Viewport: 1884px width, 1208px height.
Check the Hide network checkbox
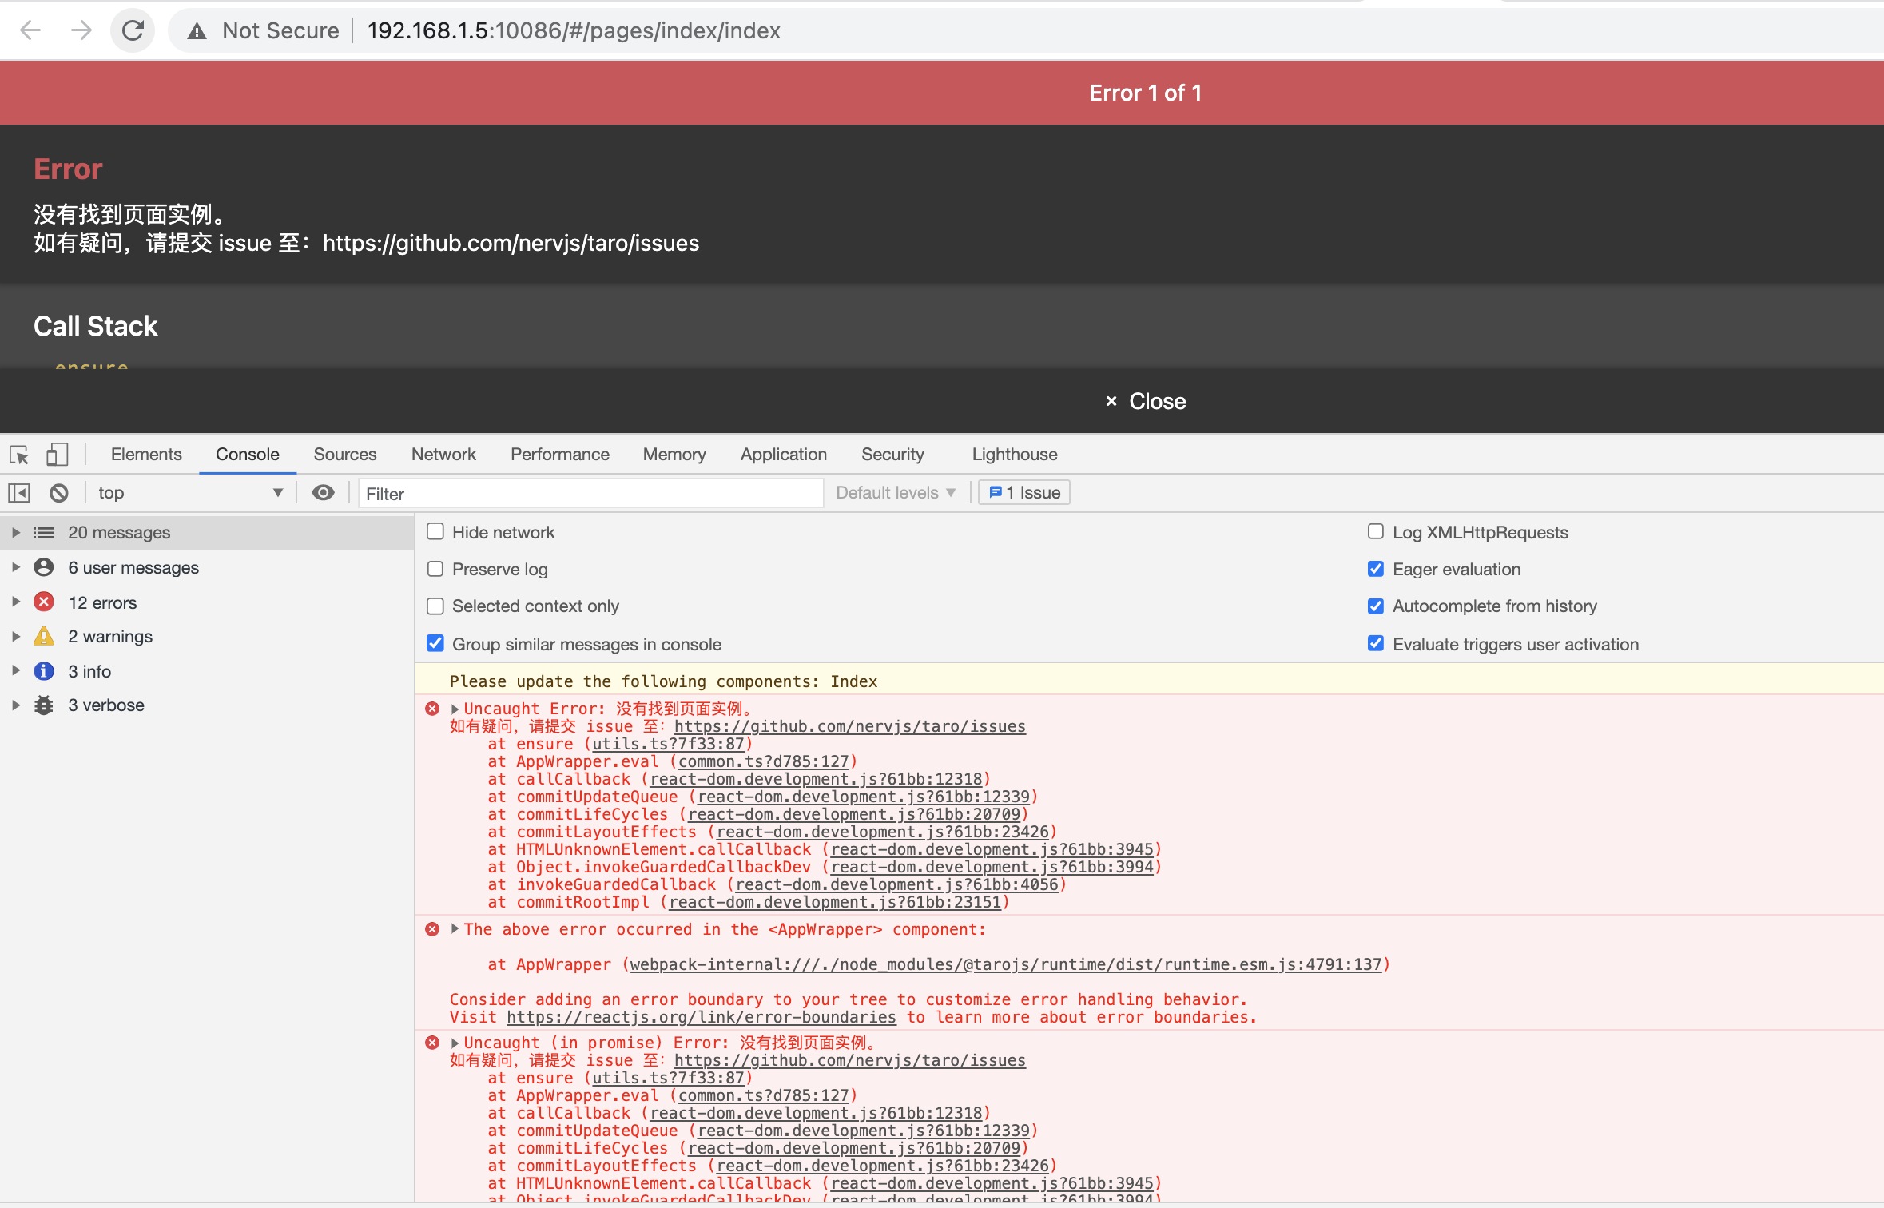tap(435, 531)
